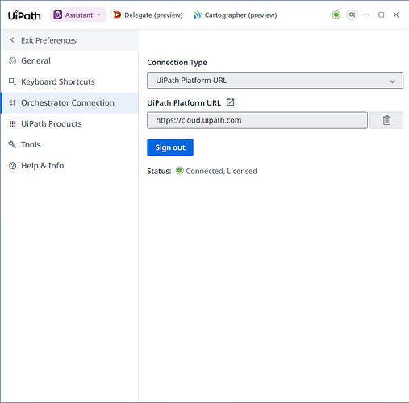Click the purple Assistant robot icon

(x=57, y=15)
